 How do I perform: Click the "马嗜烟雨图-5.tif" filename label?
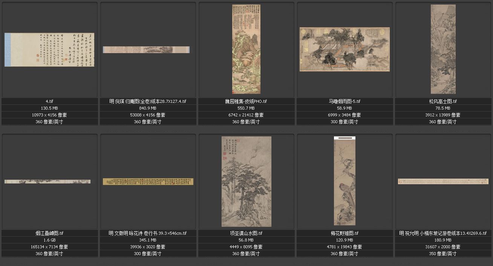(x=344, y=101)
